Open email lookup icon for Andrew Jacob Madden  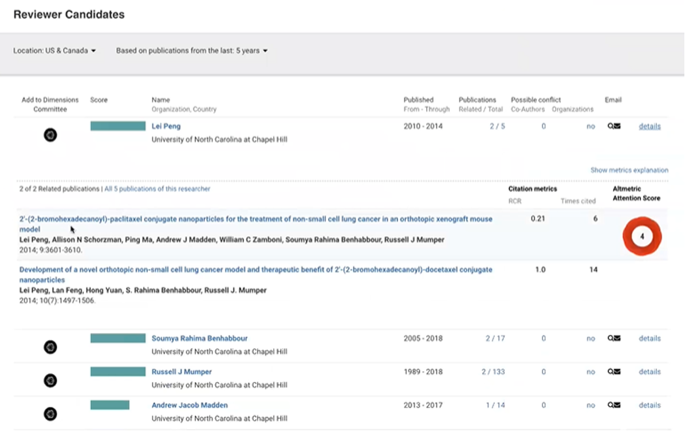pos(613,405)
